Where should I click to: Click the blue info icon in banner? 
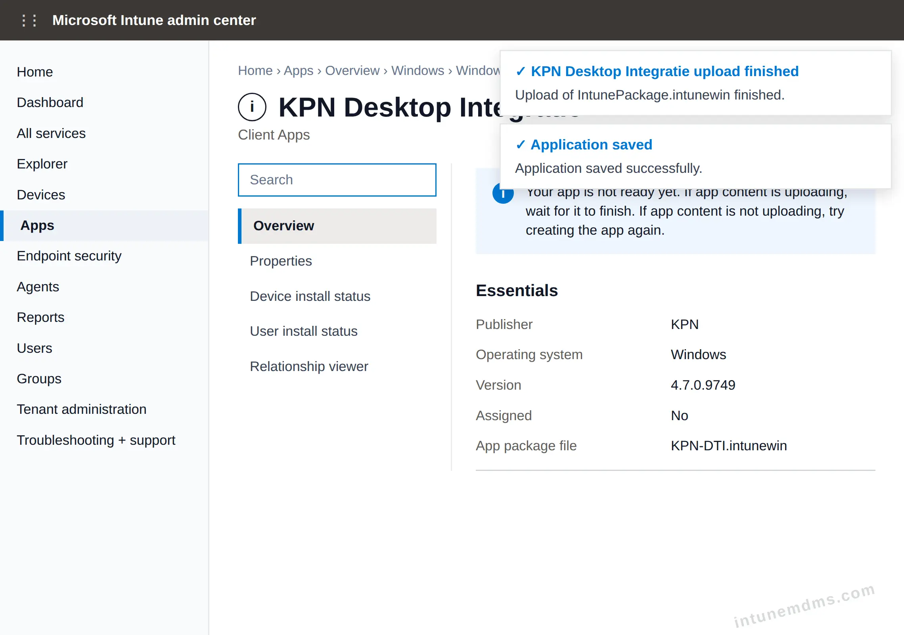[503, 194]
